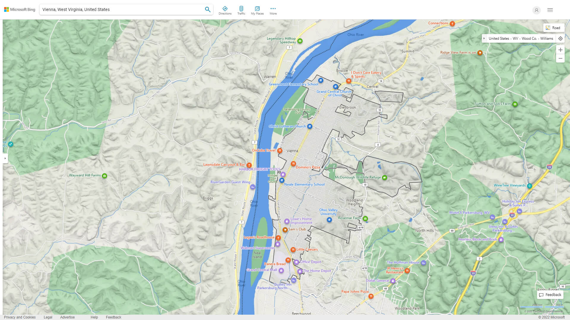570x320 pixels.
Task: Select the McDonough Wildlife Refuge pin
Action: tap(384, 177)
